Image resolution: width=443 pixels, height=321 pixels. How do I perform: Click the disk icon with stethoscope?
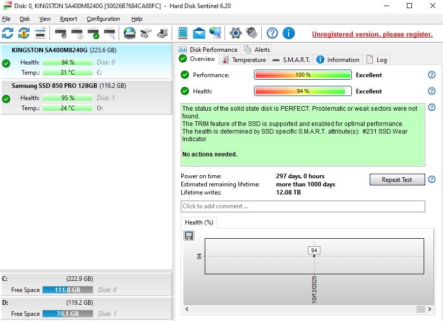[x=61, y=33]
